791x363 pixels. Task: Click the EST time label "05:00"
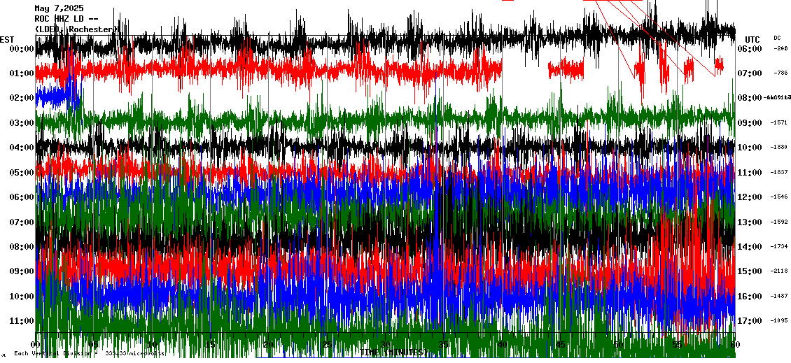(x=21, y=173)
